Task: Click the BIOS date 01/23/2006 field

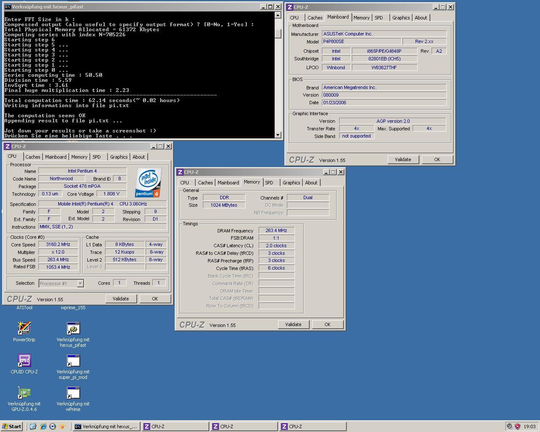Action: point(384,103)
